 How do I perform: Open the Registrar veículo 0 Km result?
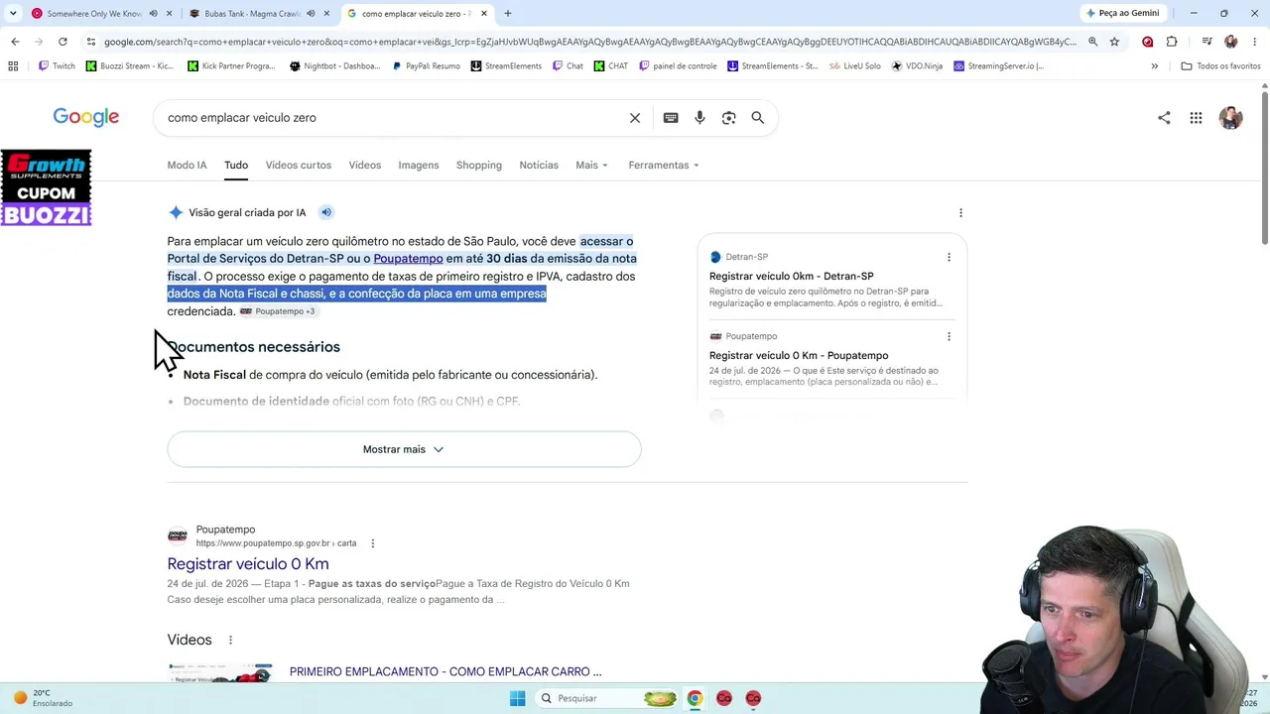(x=248, y=564)
